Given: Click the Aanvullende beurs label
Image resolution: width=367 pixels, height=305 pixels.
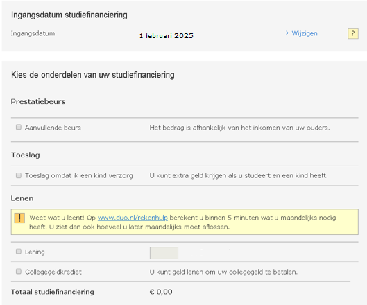Looking at the screenshot, I should [53, 128].
